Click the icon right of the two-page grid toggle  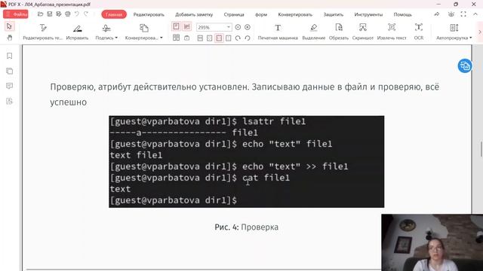point(186,38)
